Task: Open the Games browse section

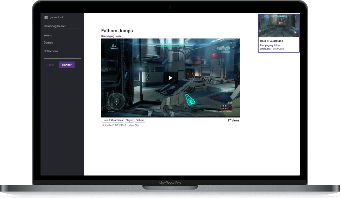Action: coord(48,42)
